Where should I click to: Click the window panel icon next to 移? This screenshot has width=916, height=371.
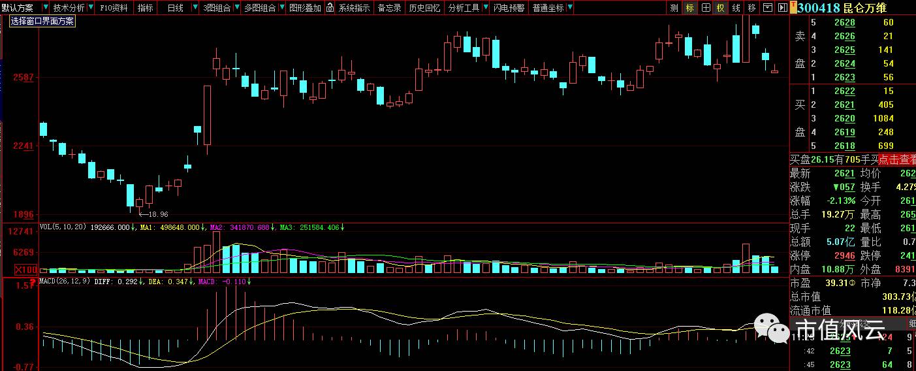click(x=767, y=8)
